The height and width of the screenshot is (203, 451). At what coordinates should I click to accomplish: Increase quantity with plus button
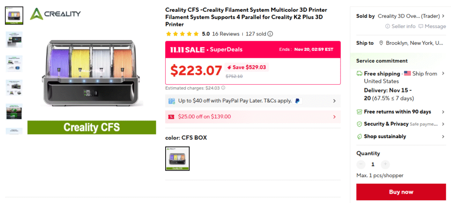(x=385, y=164)
